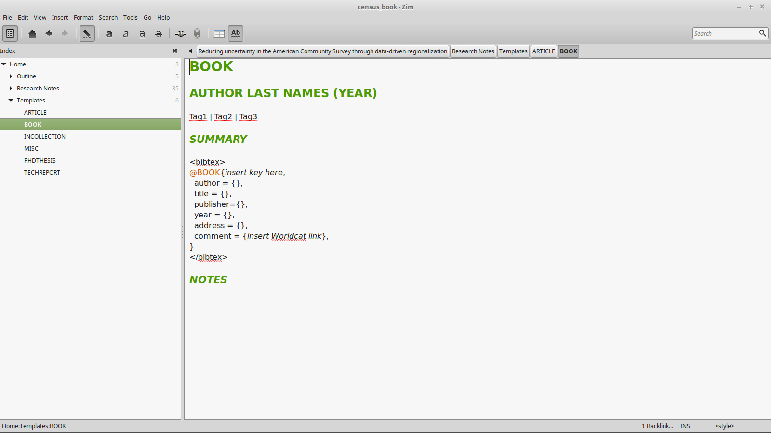Apply strong bold formatting

click(109, 34)
